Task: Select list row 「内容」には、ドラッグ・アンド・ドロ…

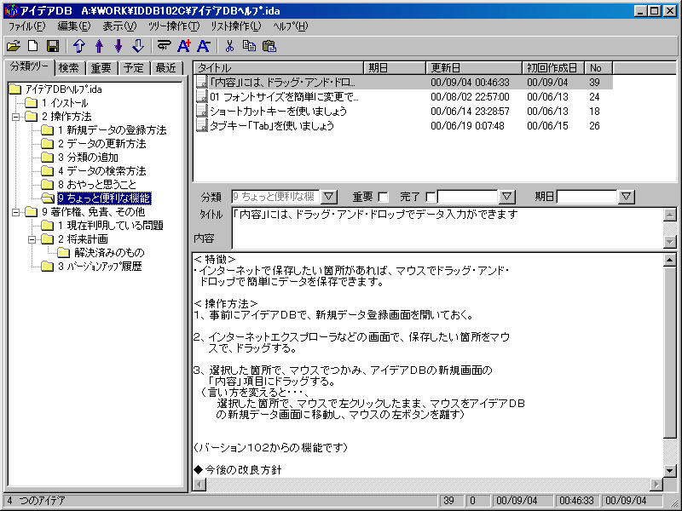Action: 402,82
